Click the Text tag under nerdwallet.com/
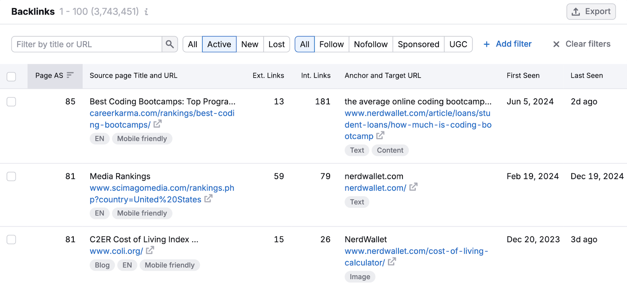This screenshot has height=289, width=627. (x=357, y=202)
